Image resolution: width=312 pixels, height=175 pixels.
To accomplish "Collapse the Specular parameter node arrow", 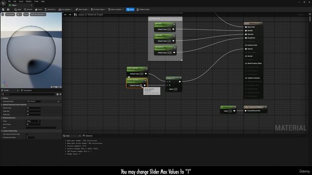I will (174, 36).
